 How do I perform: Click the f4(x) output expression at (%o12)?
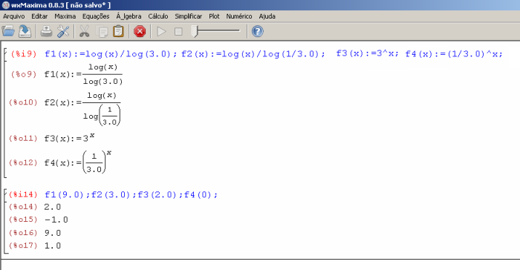point(78,162)
